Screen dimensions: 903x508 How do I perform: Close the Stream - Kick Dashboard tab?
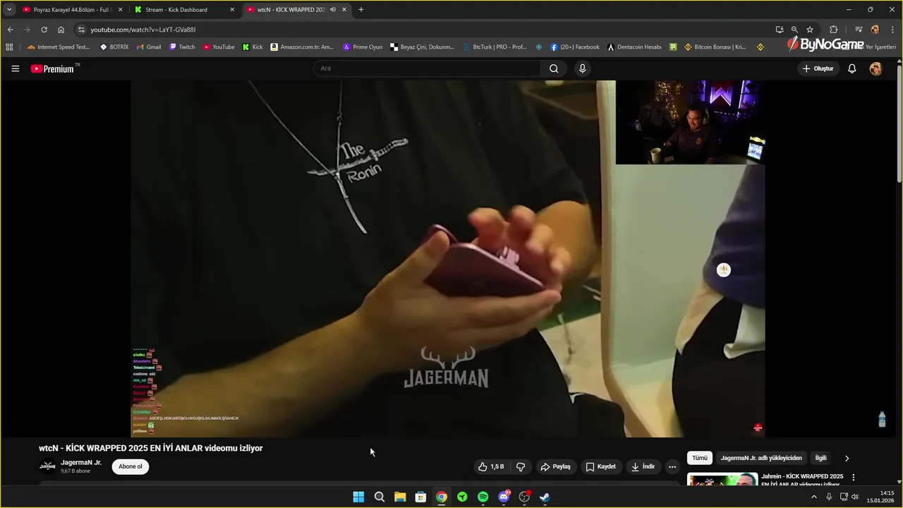(x=232, y=10)
